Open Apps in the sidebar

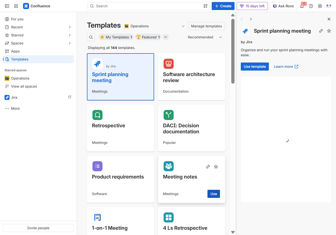[x=38, y=51]
